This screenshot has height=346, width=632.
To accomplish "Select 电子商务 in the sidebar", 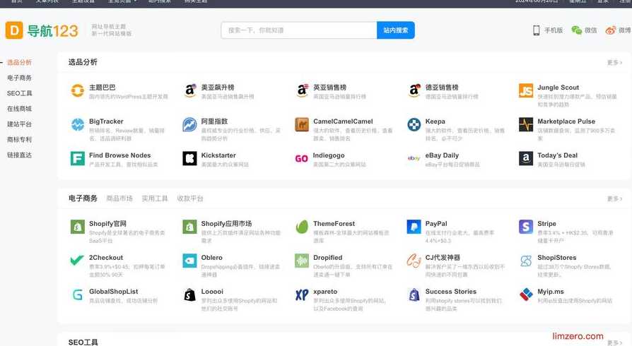I will tap(19, 78).
